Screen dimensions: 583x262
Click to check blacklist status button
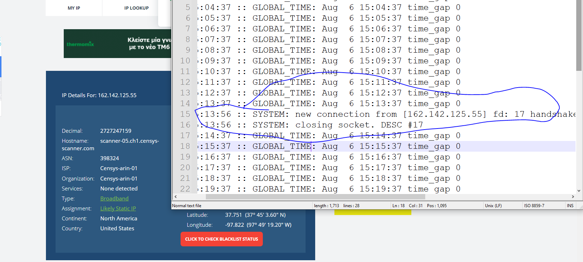pos(222,239)
